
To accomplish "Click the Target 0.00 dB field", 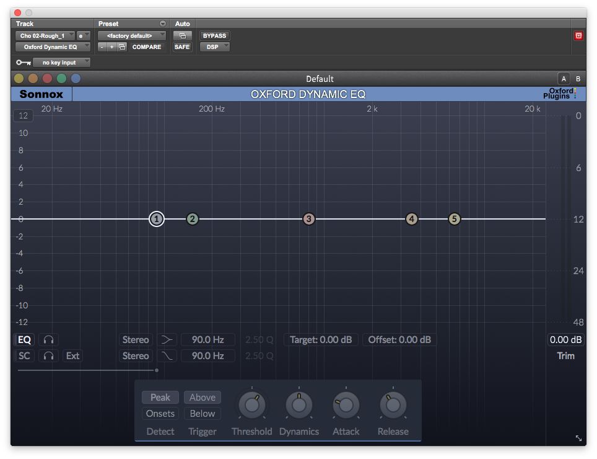I will coord(321,340).
